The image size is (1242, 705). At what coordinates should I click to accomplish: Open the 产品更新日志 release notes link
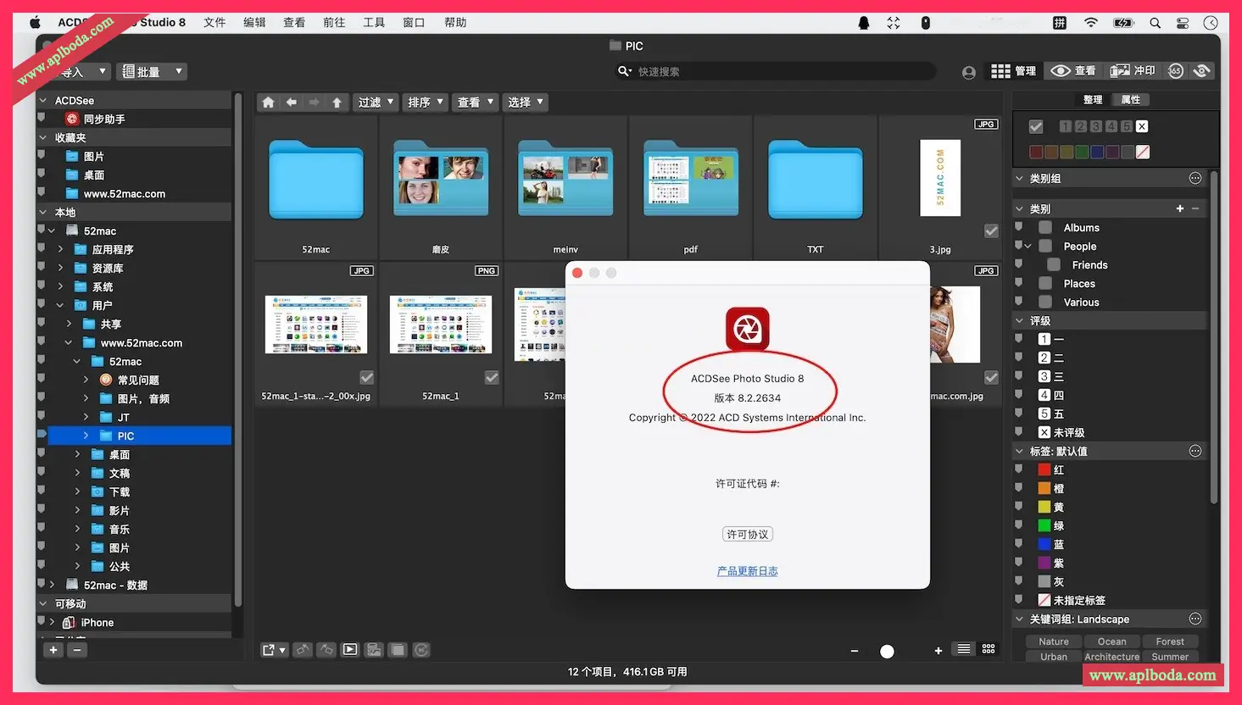point(748,571)
